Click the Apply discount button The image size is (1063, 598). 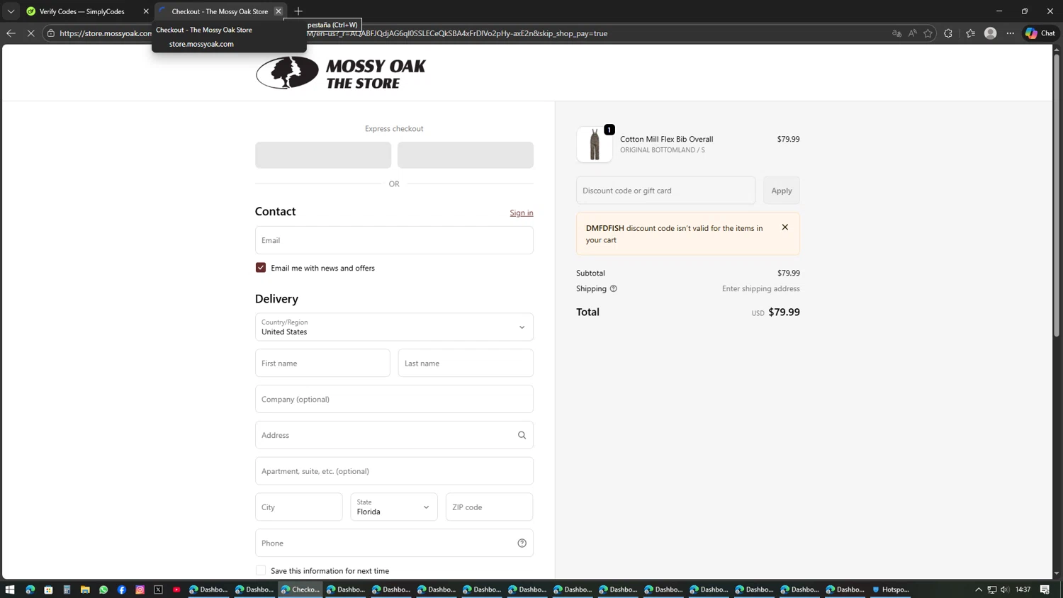point(782,191)
